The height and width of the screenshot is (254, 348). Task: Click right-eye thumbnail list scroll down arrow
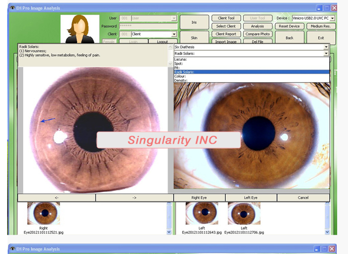(169, 232)
